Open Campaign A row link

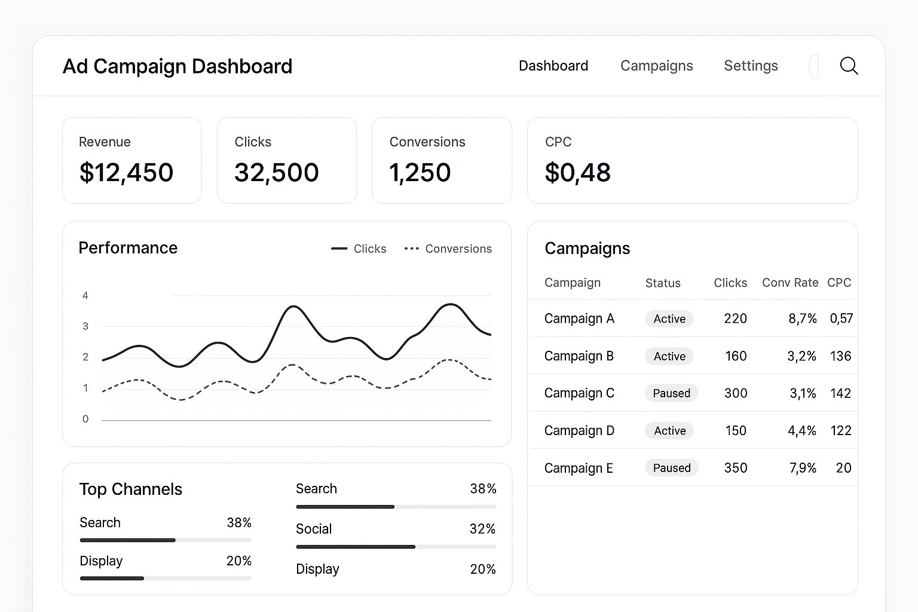pyautogui.click(x=579, y=319)
